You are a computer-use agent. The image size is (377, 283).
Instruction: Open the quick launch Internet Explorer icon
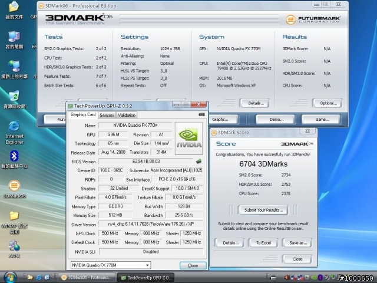tap(39, 278)
